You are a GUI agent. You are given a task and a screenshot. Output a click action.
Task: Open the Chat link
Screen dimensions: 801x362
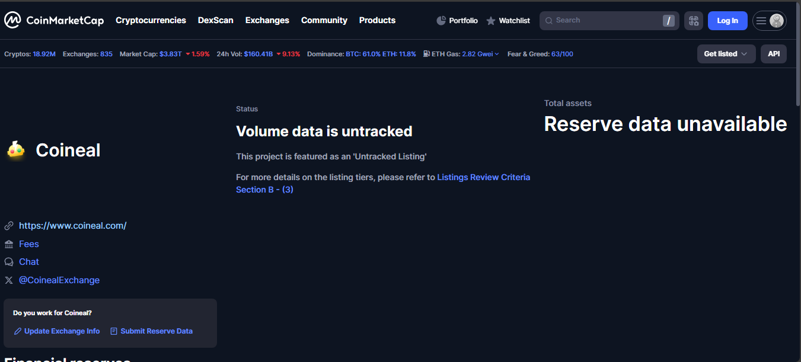pos(29,262)
